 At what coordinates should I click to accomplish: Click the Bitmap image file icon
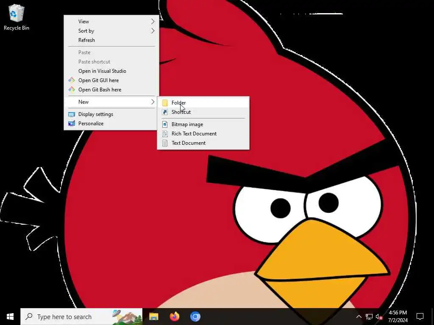tap(165, 124)
